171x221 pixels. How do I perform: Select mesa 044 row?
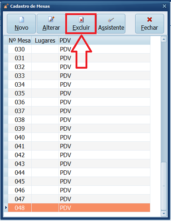(79, 173)
